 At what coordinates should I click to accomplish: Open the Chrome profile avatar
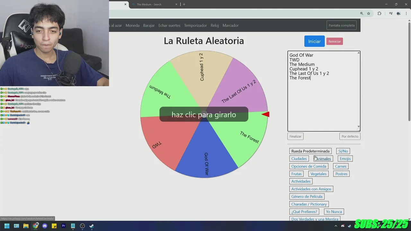coord(398,13)
